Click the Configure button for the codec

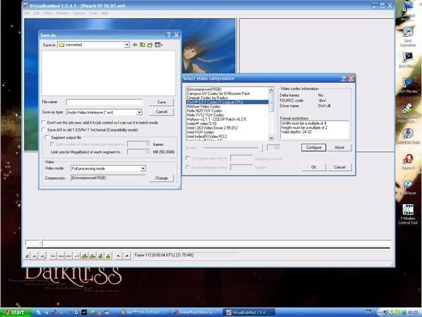[x=314, y=147]
